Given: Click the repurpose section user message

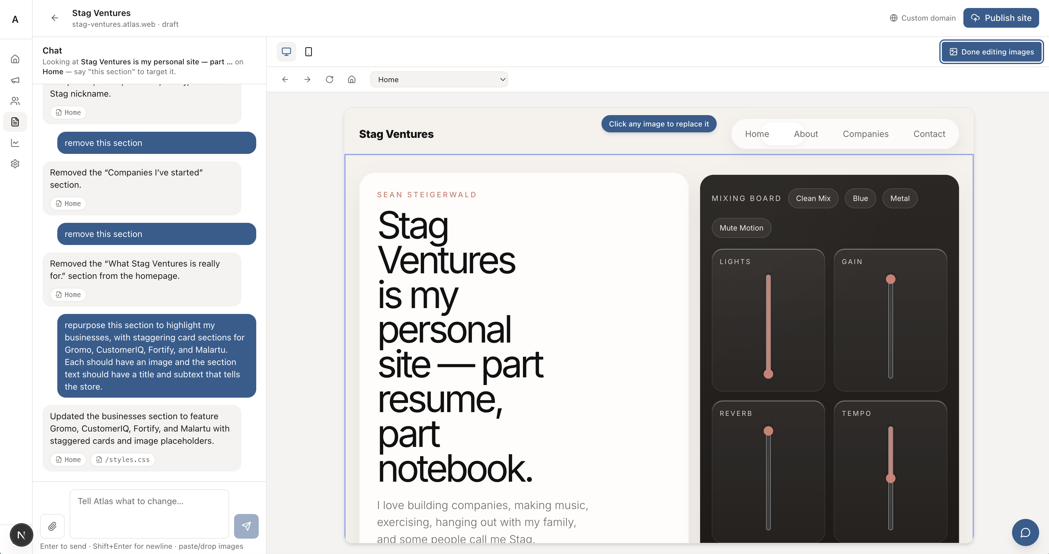Looking at the screenshot, I should 157,356.
